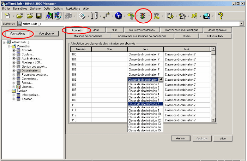
Task: Open the dropdown arrow in row 105
Action: [x=161, y=80]
